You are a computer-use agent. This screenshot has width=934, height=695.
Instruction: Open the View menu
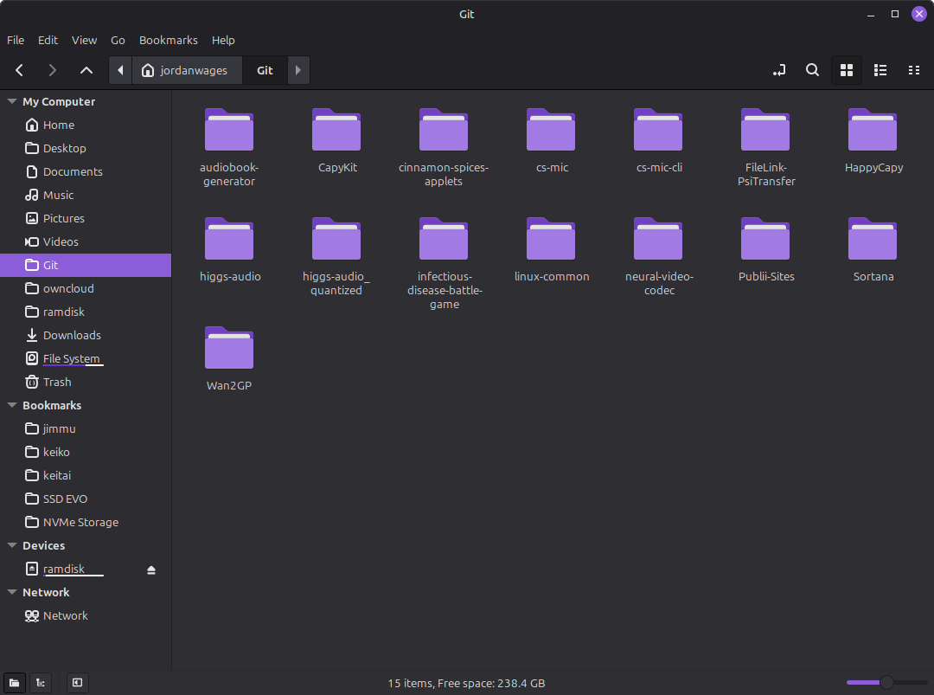coord(84,40)
